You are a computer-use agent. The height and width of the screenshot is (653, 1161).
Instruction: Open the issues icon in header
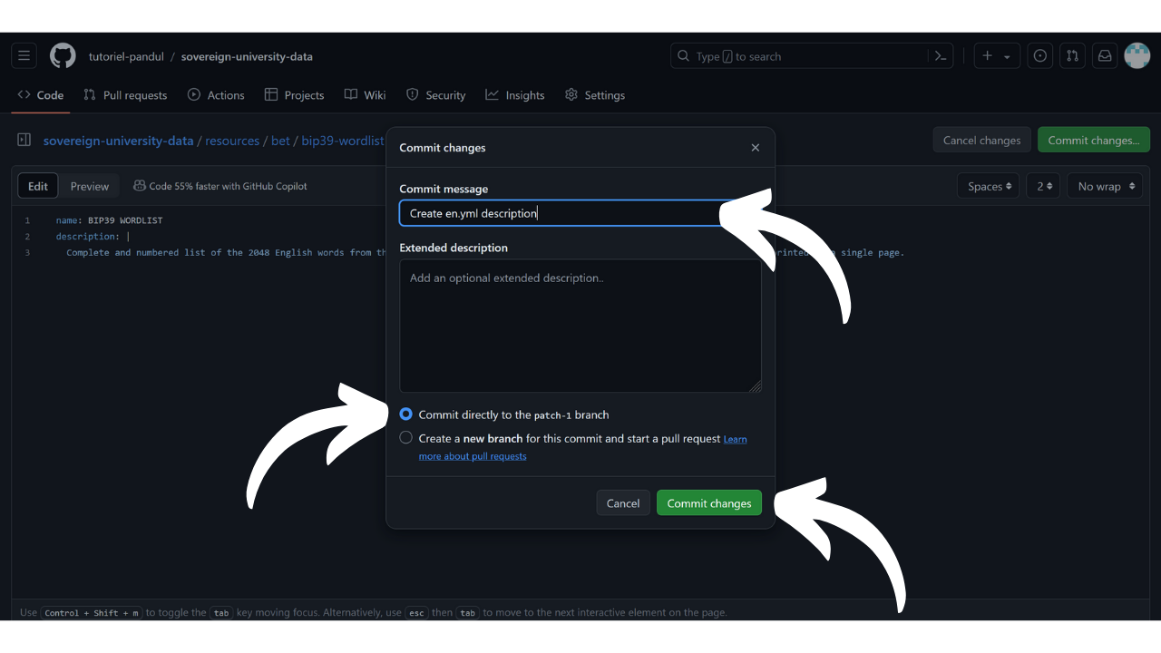tap(1040, 56)
